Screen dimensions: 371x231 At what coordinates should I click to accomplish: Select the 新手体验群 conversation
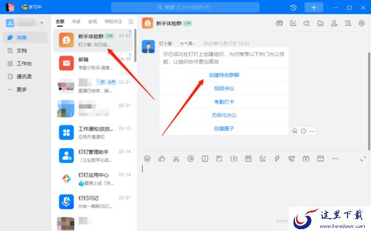(93, 40)
